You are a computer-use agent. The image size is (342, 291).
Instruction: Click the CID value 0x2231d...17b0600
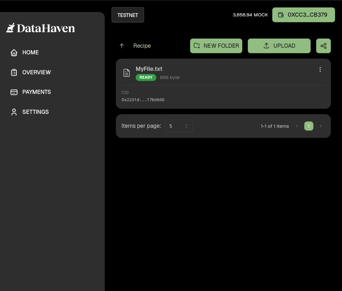tap(143, 100)
